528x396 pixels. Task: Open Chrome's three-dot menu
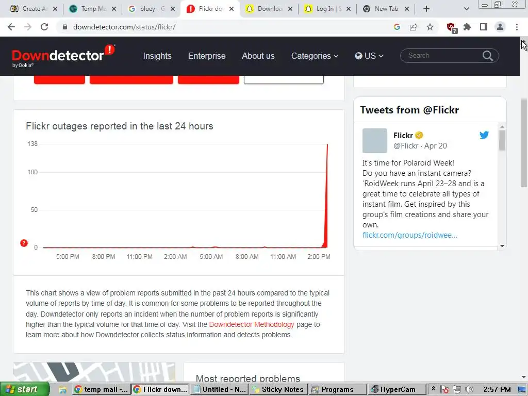coord(517,27)
